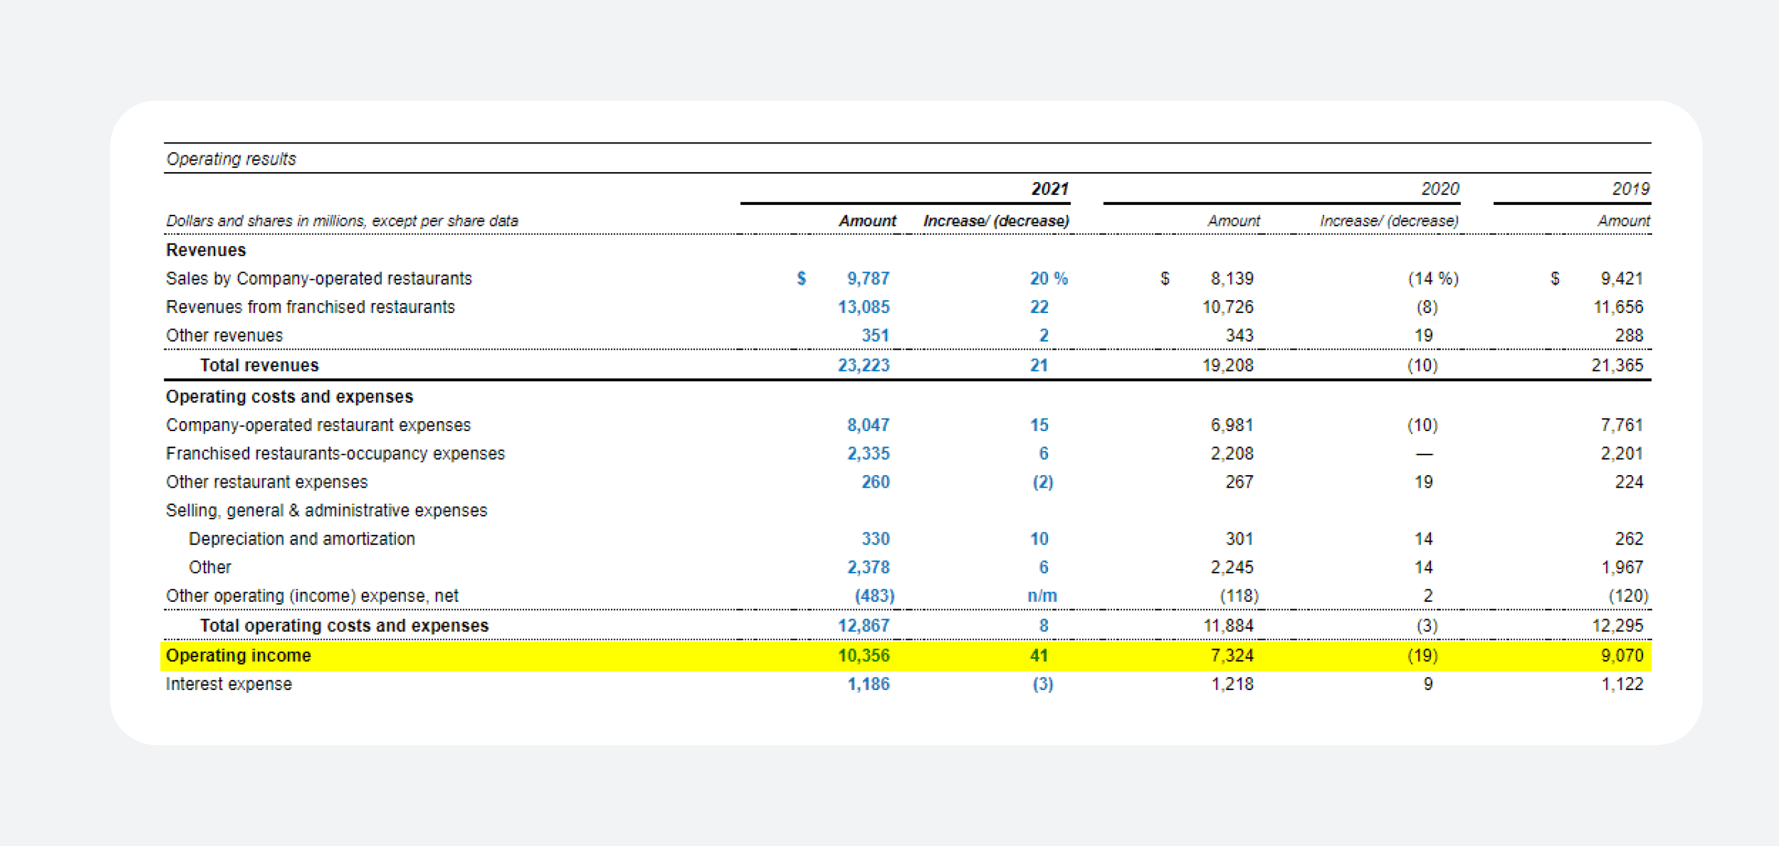Select the 'Total revenues' row label

[260, 365]
